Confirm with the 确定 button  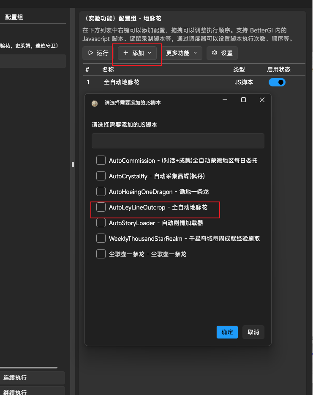point(227,332)
